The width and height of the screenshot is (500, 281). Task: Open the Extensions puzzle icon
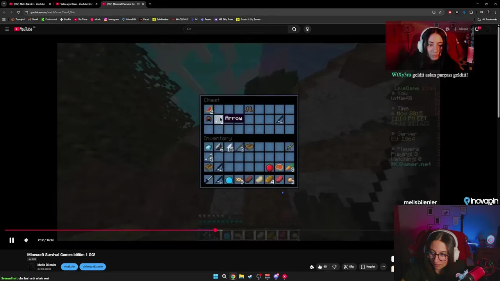471,12
